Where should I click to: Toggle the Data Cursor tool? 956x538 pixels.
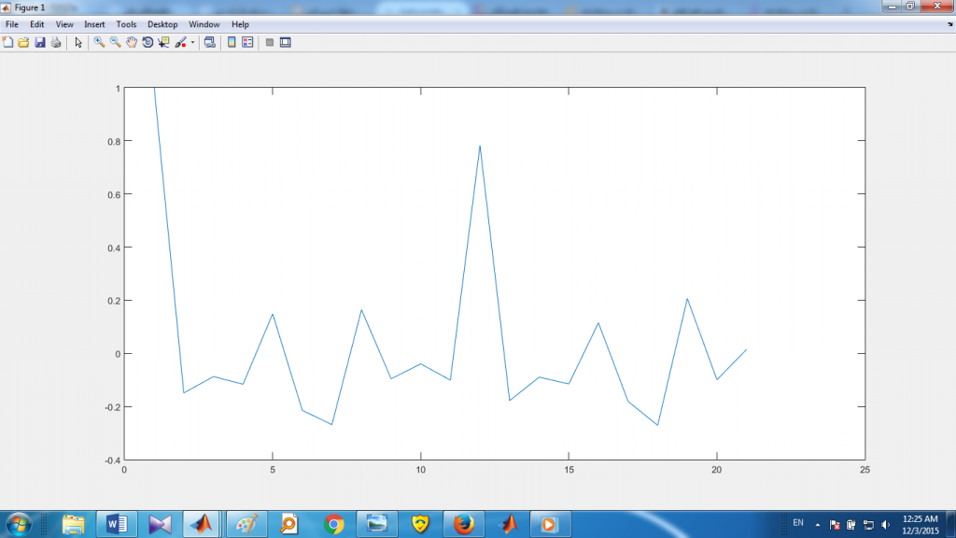pos(163,42)
